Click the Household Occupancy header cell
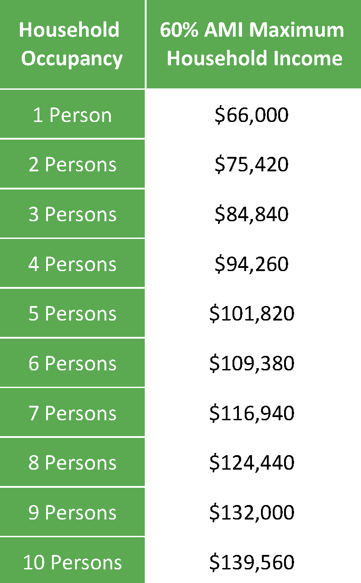This screenshot has height=583, width=361. [x=72, y=44]
